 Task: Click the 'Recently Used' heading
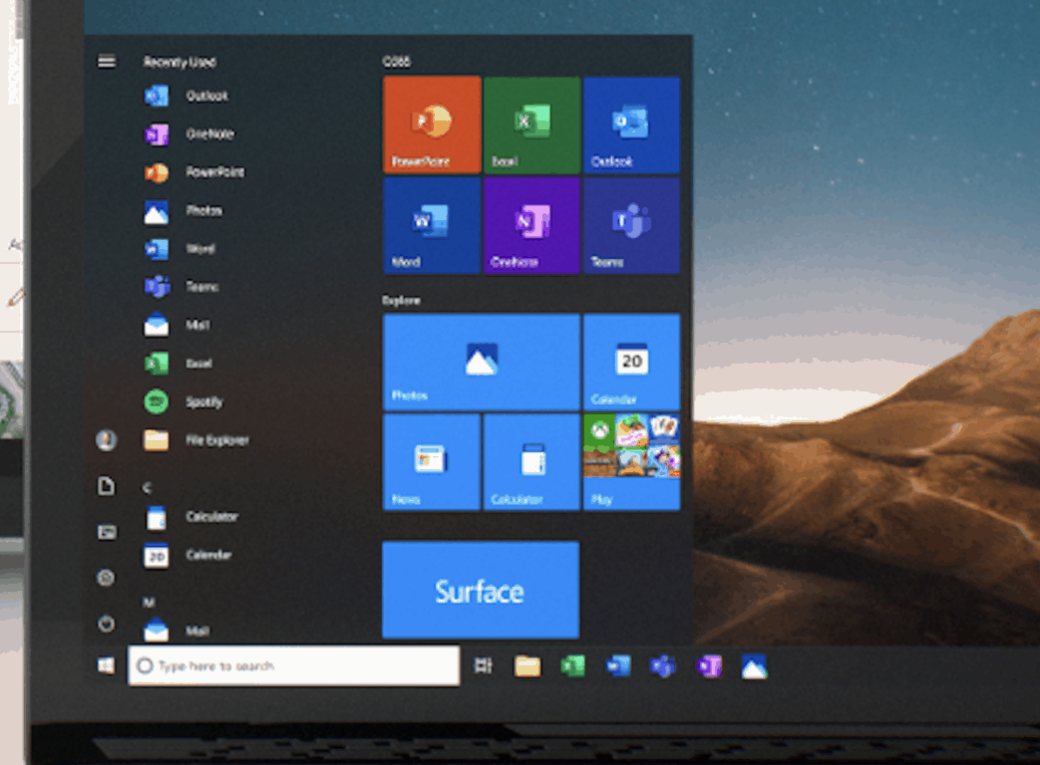coord(179,62)
